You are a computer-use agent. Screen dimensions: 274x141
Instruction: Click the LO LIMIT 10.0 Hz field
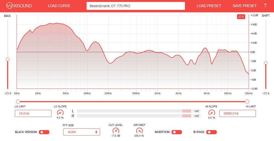click(33, 113)
